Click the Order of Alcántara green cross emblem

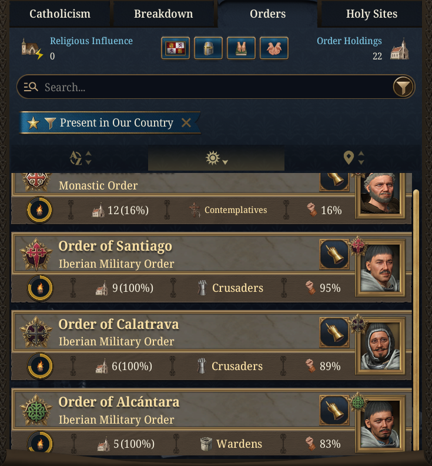click(x=36, y=410)
